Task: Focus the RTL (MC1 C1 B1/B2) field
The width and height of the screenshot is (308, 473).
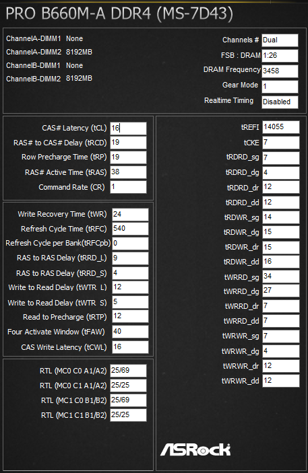Action: tap(128, 414)
